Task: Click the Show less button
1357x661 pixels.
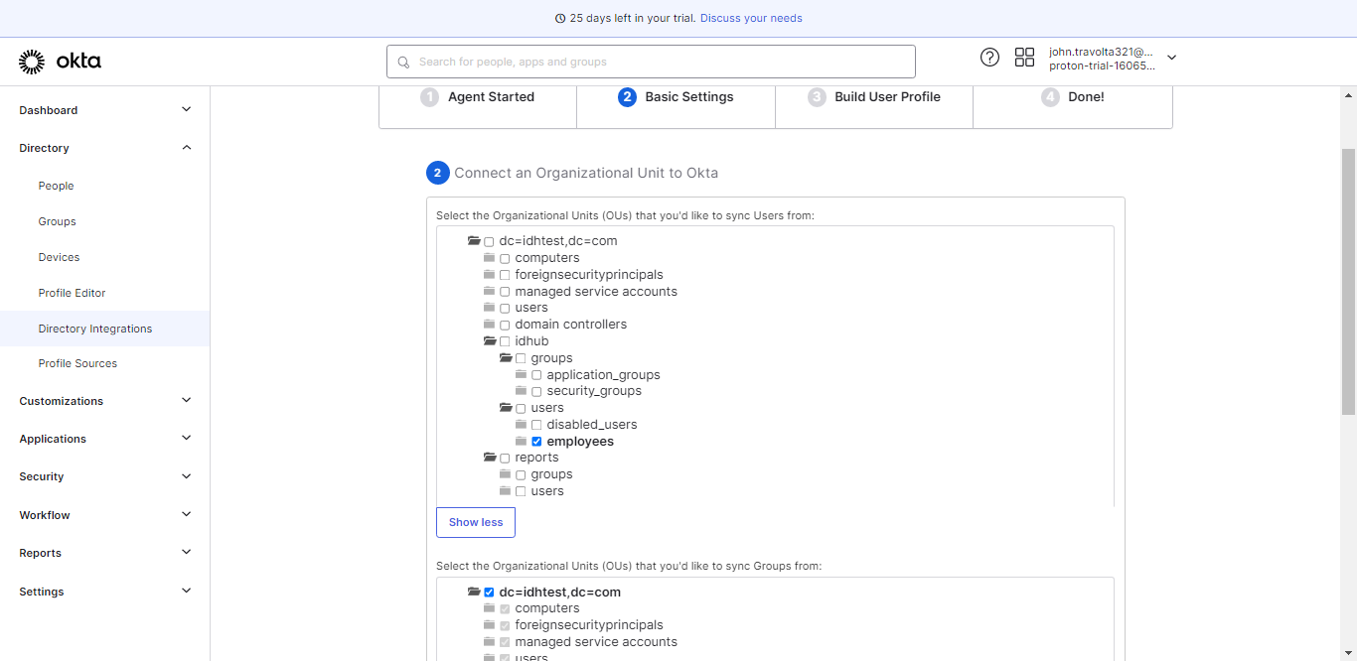Action: pos(476,522)
